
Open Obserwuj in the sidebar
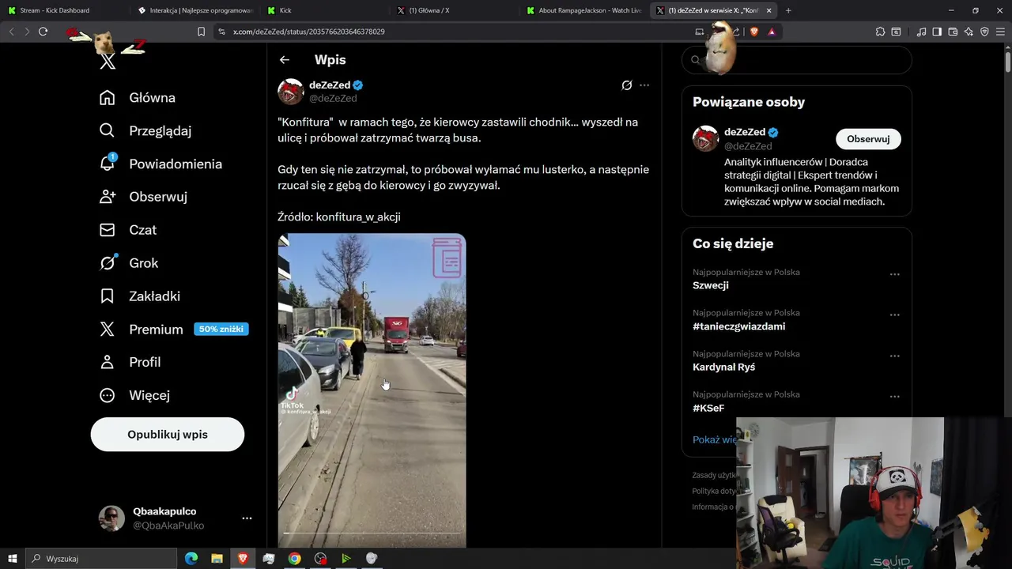(143, 197)
